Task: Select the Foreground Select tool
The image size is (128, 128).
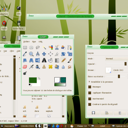Action: pos(63,47)
